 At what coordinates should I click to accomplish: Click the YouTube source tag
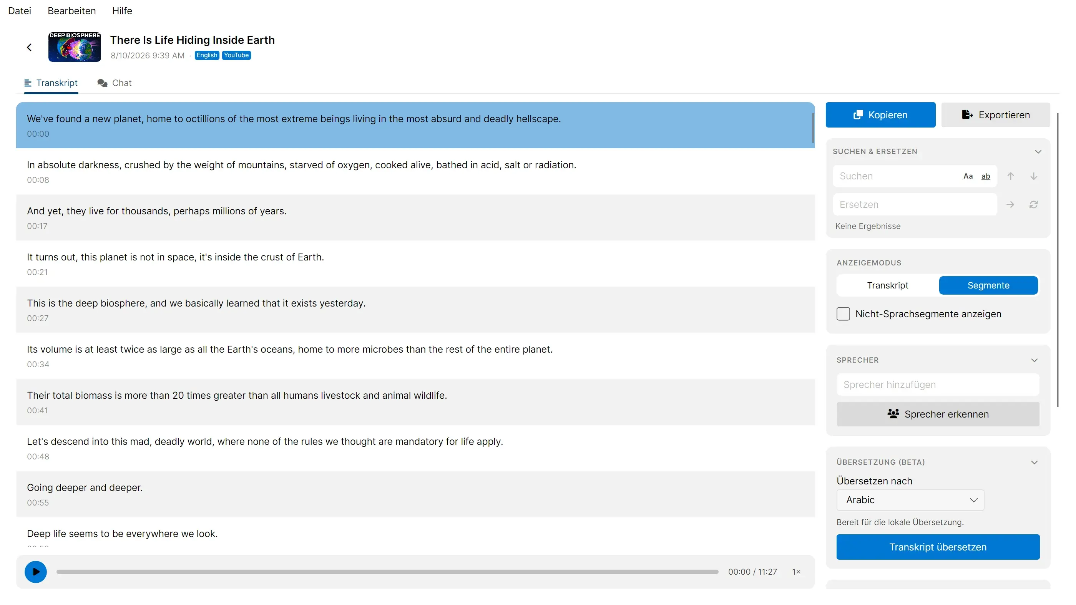(x=236, y=55)
